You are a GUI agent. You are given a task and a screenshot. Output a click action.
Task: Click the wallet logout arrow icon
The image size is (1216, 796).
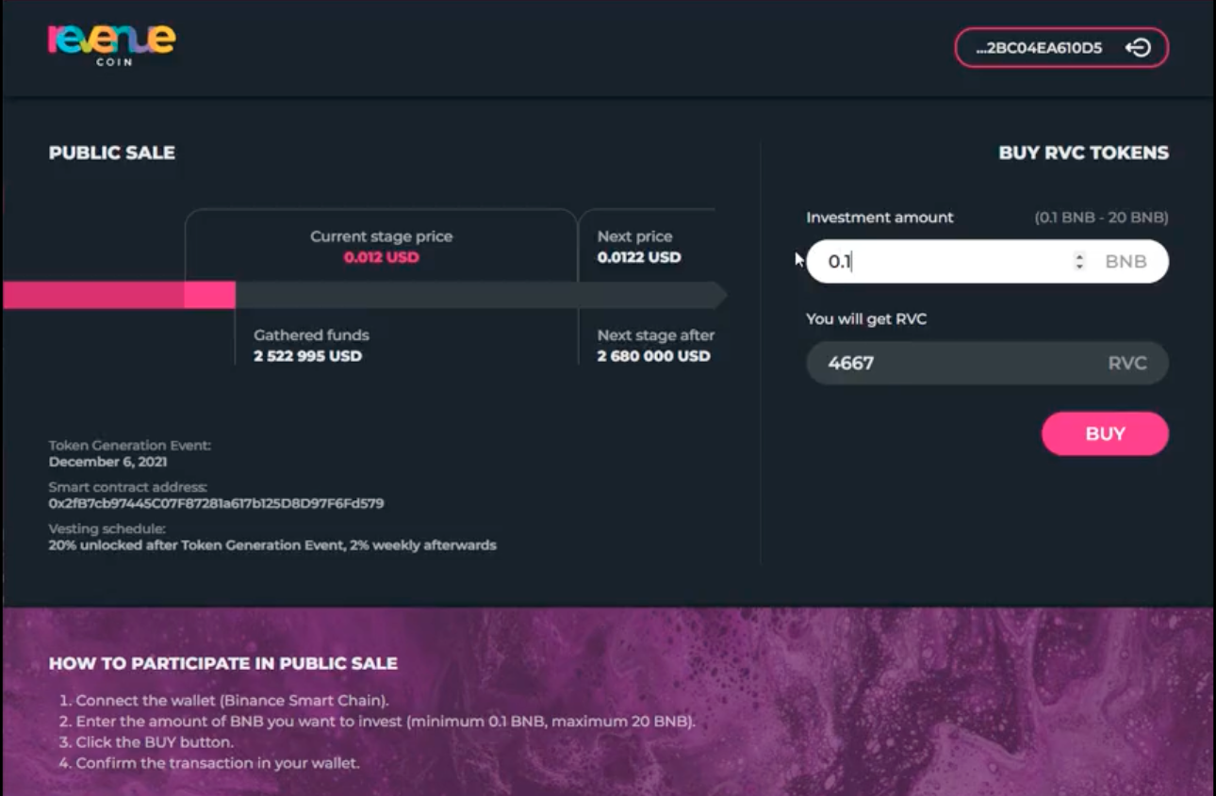(1138, 48)
